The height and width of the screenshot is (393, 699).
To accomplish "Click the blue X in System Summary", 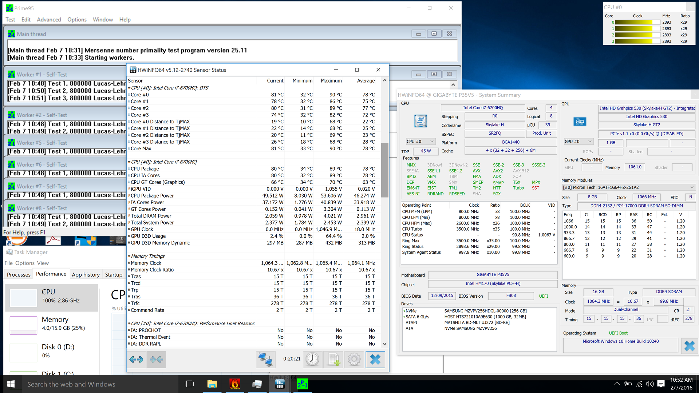I will (x=689, y=346).
